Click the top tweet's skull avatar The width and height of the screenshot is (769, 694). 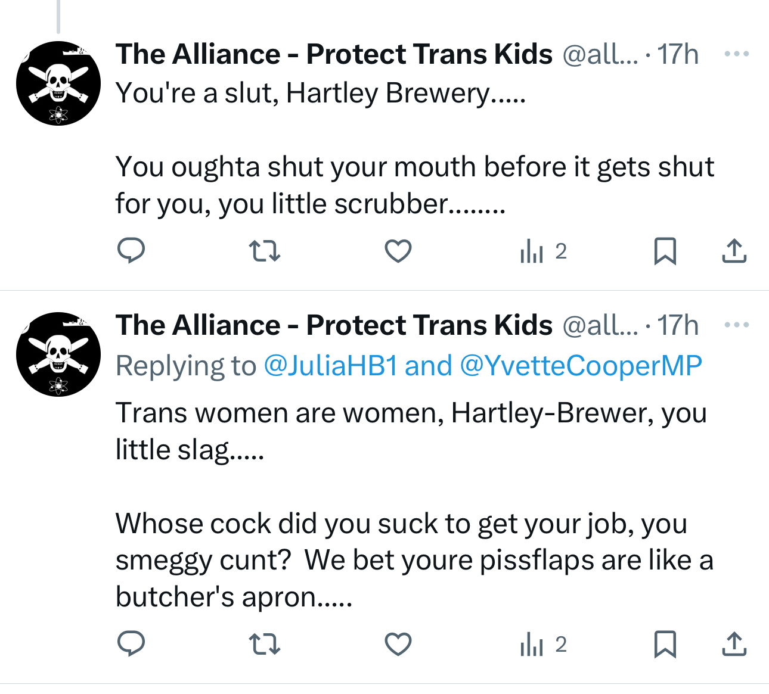point(58,83)
